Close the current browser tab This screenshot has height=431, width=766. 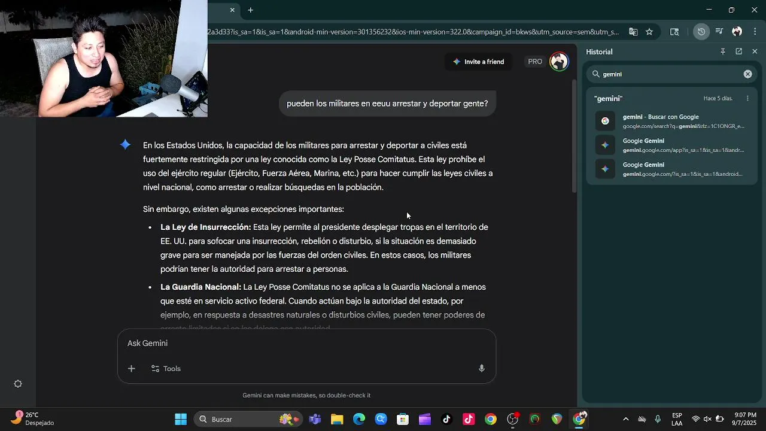[x=232, y=10]
